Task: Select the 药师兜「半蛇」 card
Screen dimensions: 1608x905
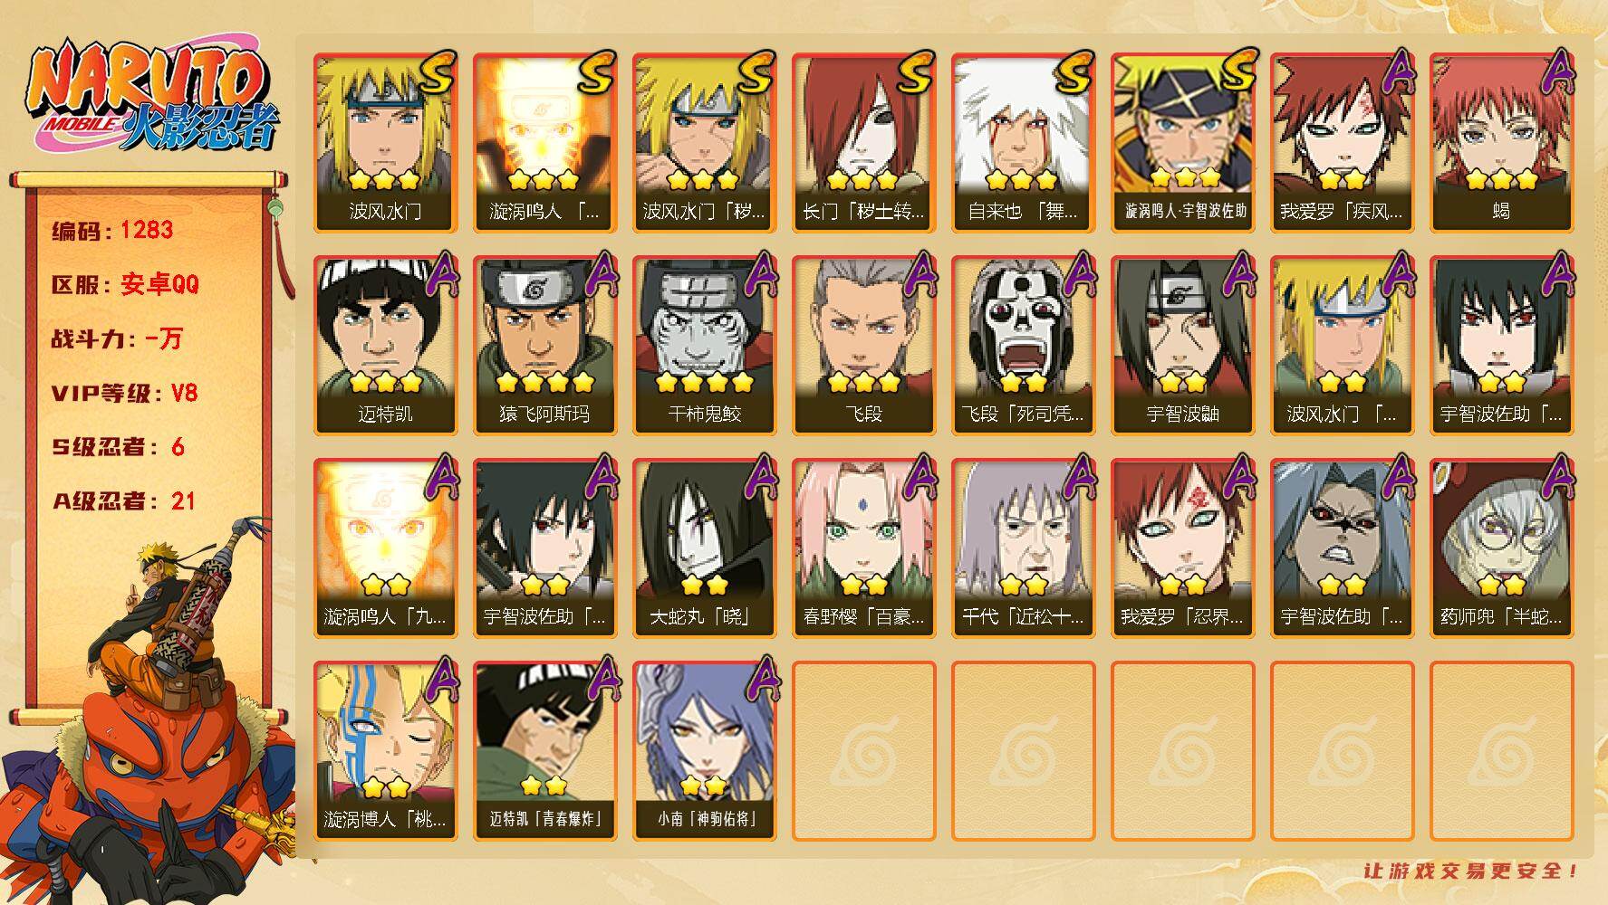Action: pos(1501,548)
